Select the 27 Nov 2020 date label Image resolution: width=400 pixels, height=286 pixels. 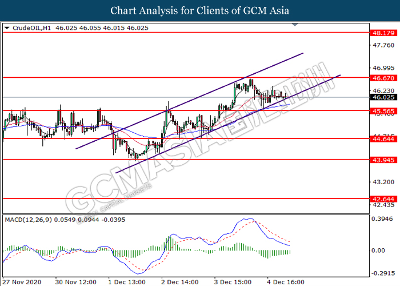click(x=21, y=281)
